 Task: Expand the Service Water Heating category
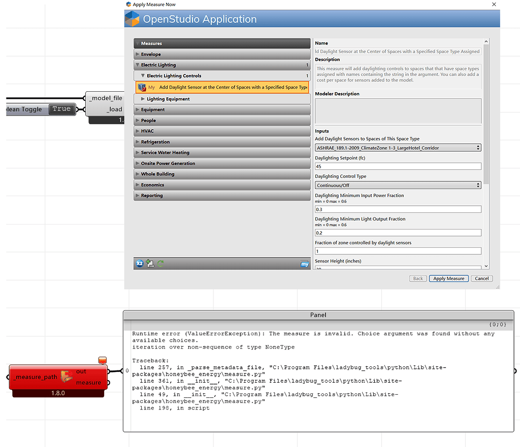tap(222, 153)
